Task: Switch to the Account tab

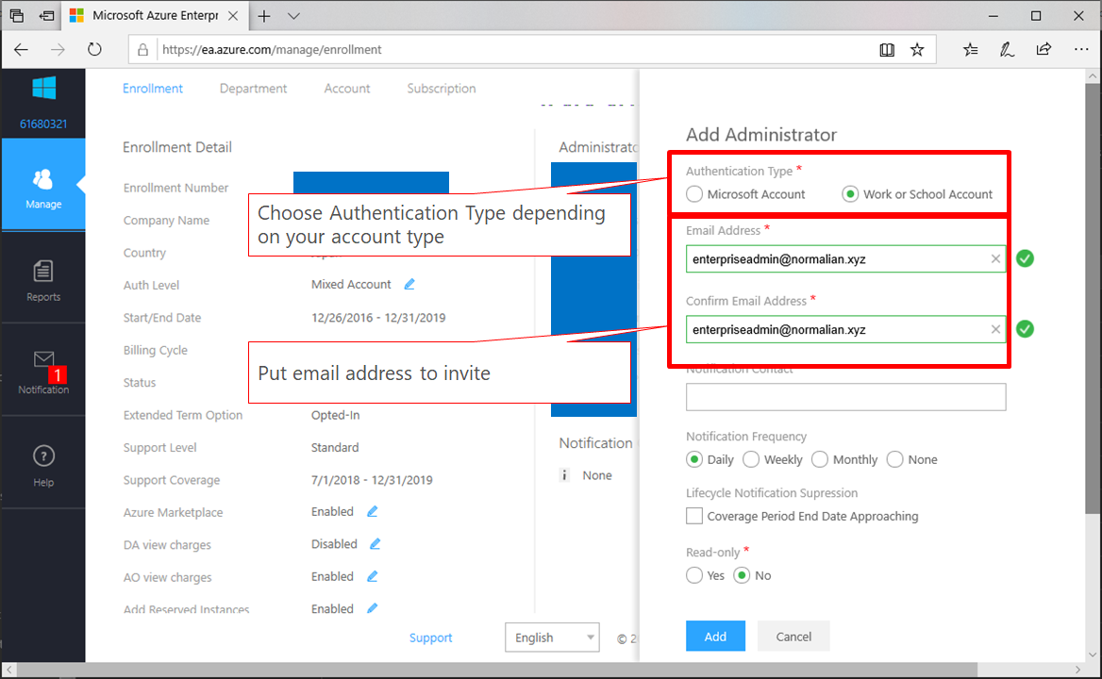Action: (x=347, y=89)
